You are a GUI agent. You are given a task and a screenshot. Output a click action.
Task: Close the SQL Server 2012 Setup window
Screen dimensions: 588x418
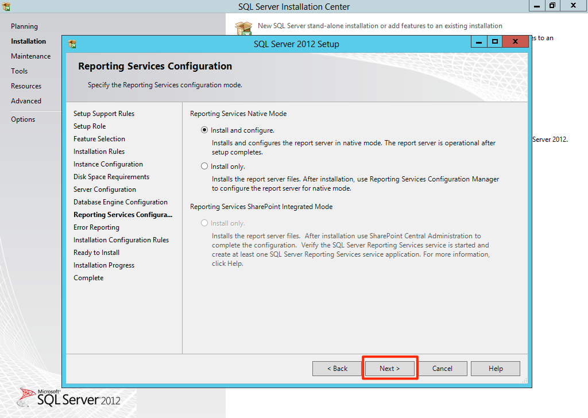(x=515, y=41)
